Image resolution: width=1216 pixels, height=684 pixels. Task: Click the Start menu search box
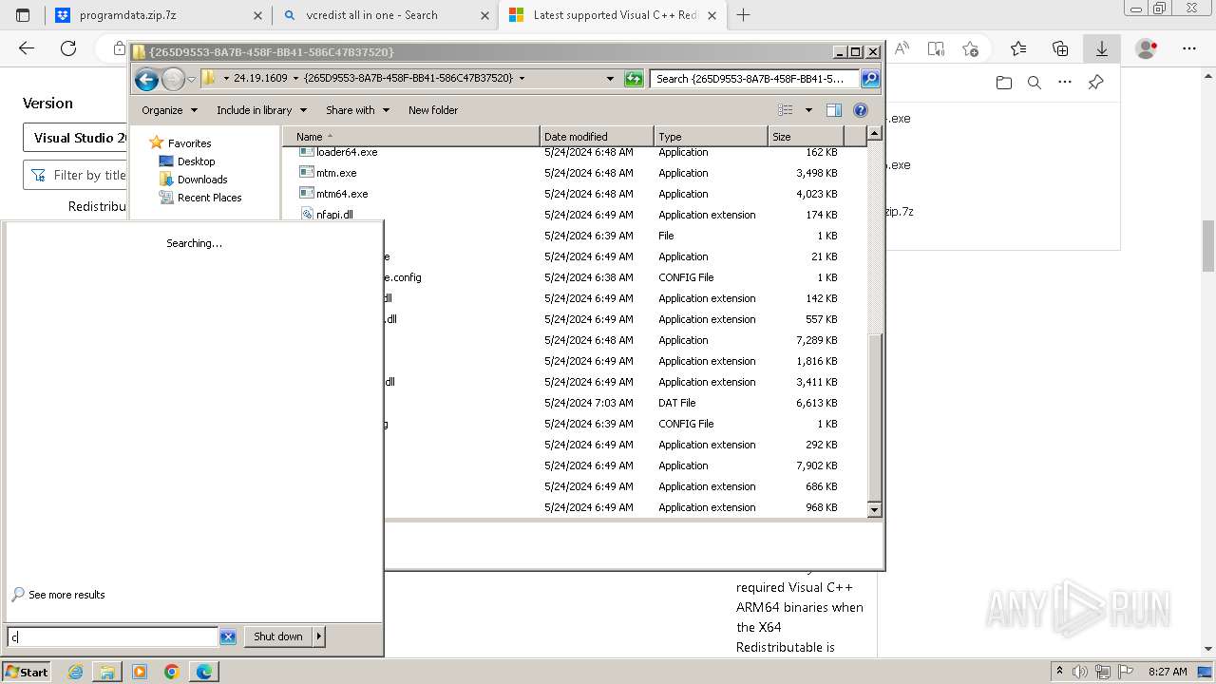click(113, 636)
